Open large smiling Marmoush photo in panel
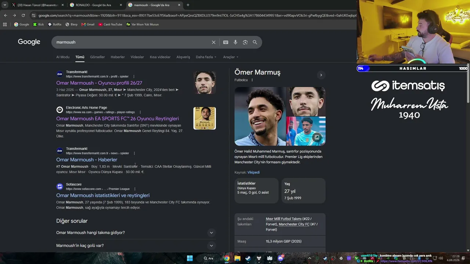The height and width of the screenshot is (264, 470). pos(260,116)
